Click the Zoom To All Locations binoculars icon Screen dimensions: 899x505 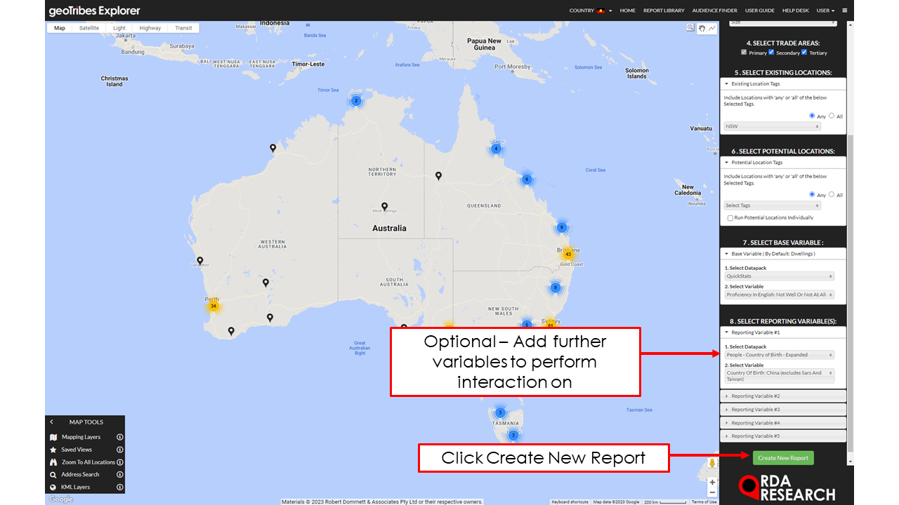coord(53,462)
